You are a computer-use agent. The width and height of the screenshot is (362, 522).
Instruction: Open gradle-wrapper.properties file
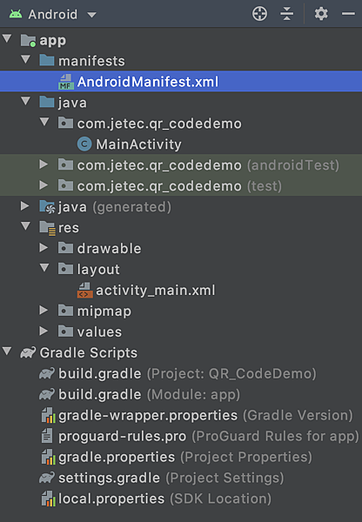[x=205, y=416]
